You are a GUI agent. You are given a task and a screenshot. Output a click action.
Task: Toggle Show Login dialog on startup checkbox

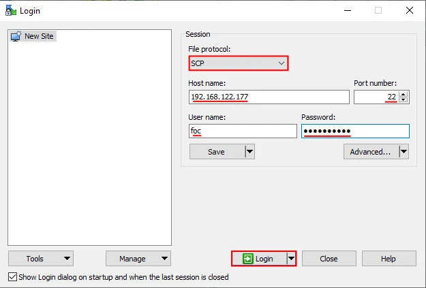12,277
